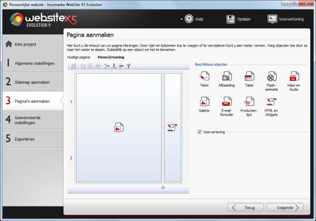Close the WebSite X5 window
Screen dimensions: 316x221
(306, 4)
